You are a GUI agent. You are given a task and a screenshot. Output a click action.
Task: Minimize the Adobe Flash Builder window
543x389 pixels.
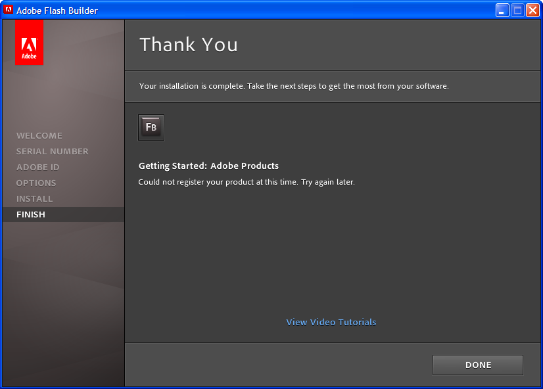pos(502,11)
